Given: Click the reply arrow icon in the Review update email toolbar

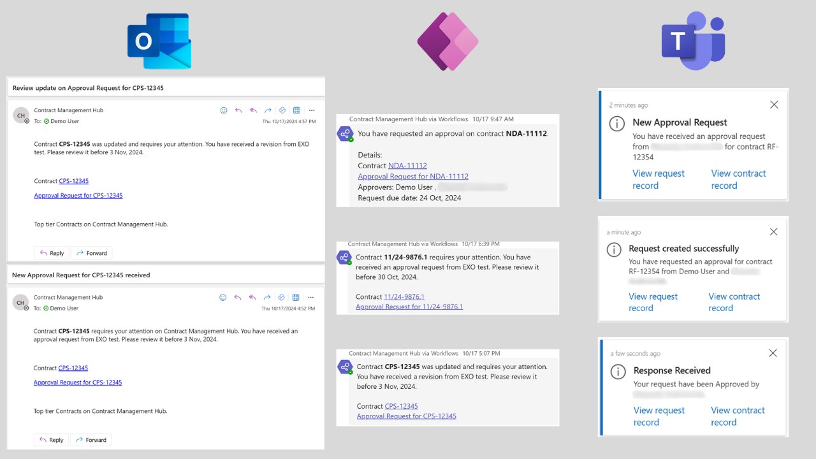Looking at the screenshot, I should [238, 110].
